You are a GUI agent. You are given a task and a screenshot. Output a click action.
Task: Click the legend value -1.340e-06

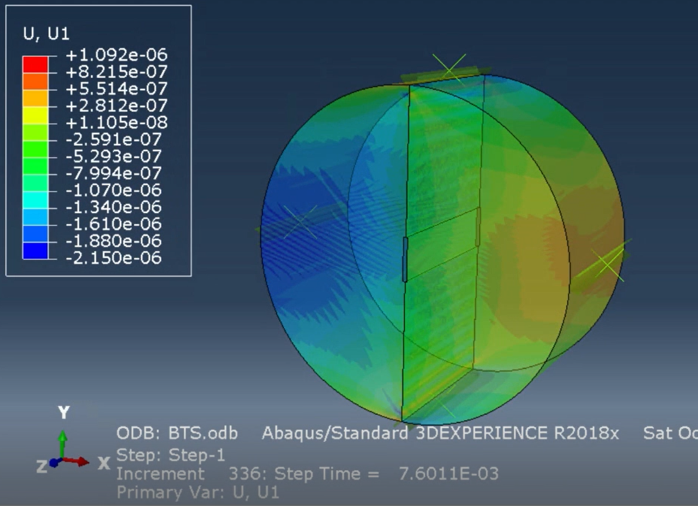coord(114,207)
